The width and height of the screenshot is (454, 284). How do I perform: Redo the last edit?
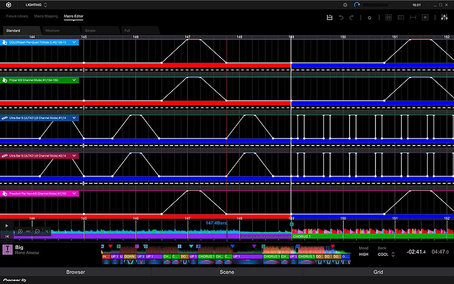351,17
